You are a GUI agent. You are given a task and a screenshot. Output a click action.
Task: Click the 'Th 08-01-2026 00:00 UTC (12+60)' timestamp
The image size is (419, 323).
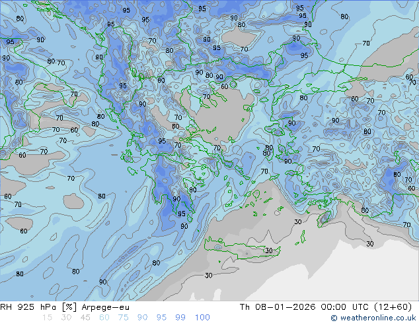(x=326, y=307)
